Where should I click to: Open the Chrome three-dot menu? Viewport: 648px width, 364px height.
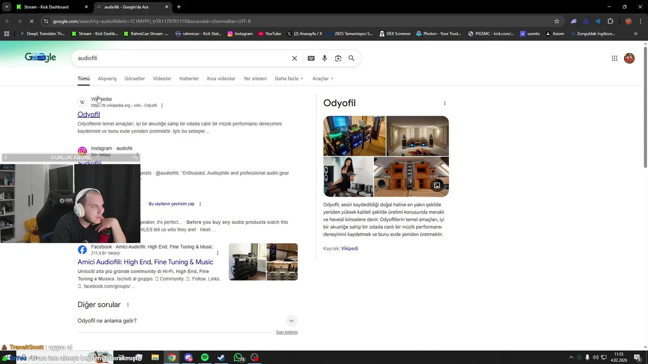coord(640,21)
